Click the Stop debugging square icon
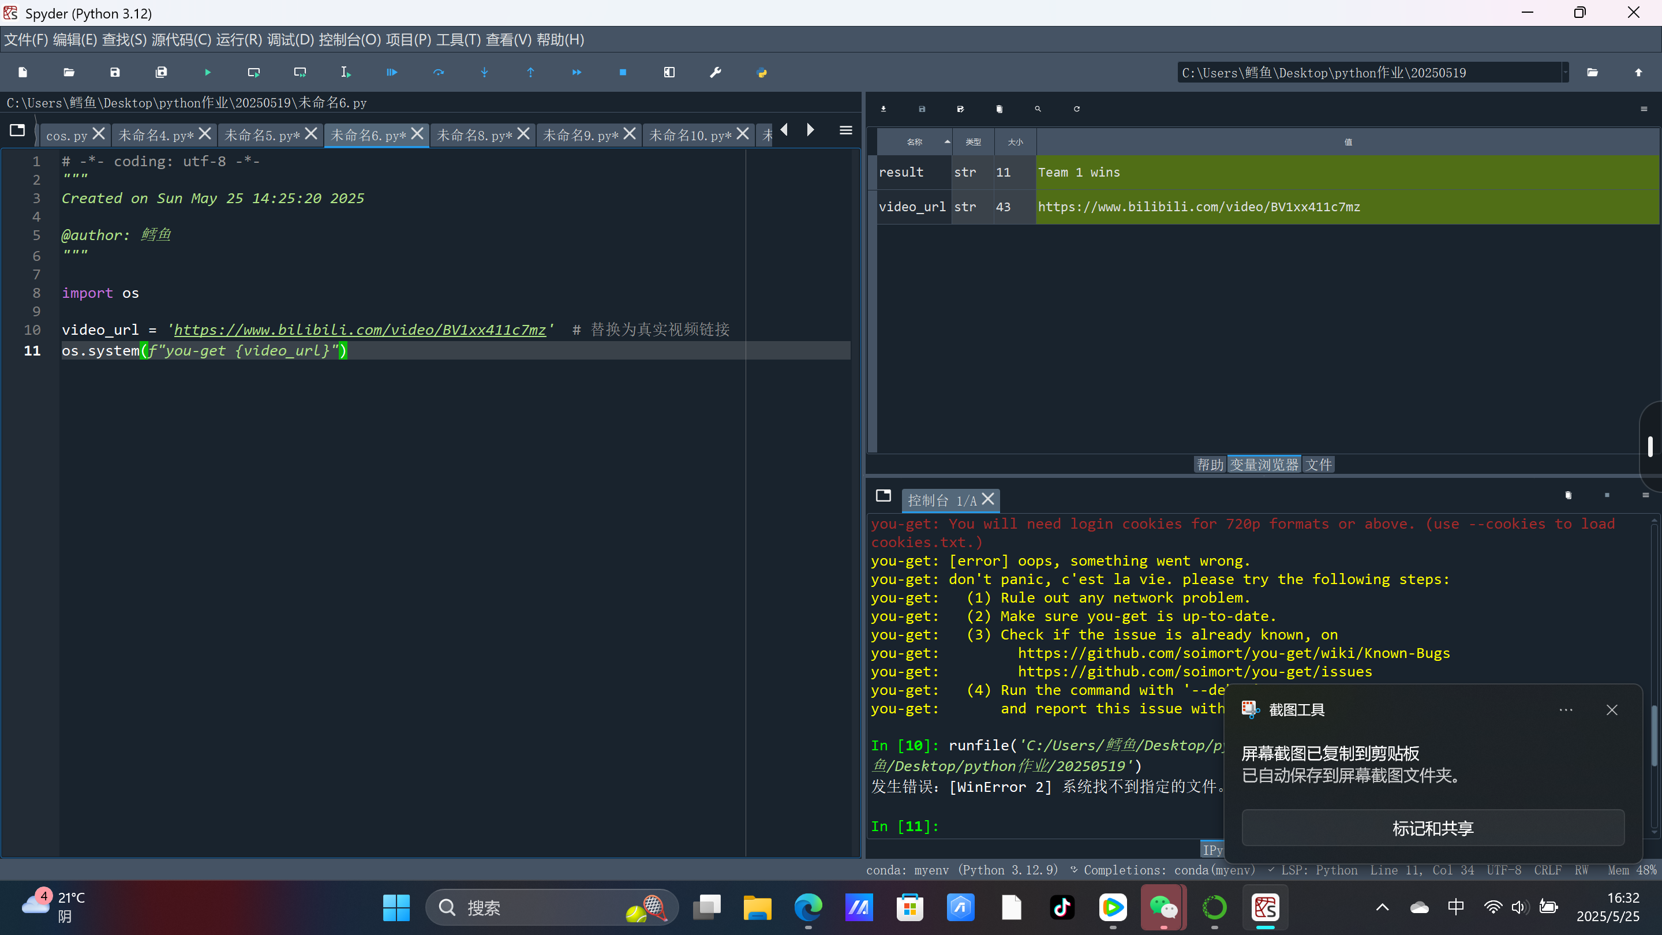Viewport: 1662px width, 935px height. coord(623,72)
